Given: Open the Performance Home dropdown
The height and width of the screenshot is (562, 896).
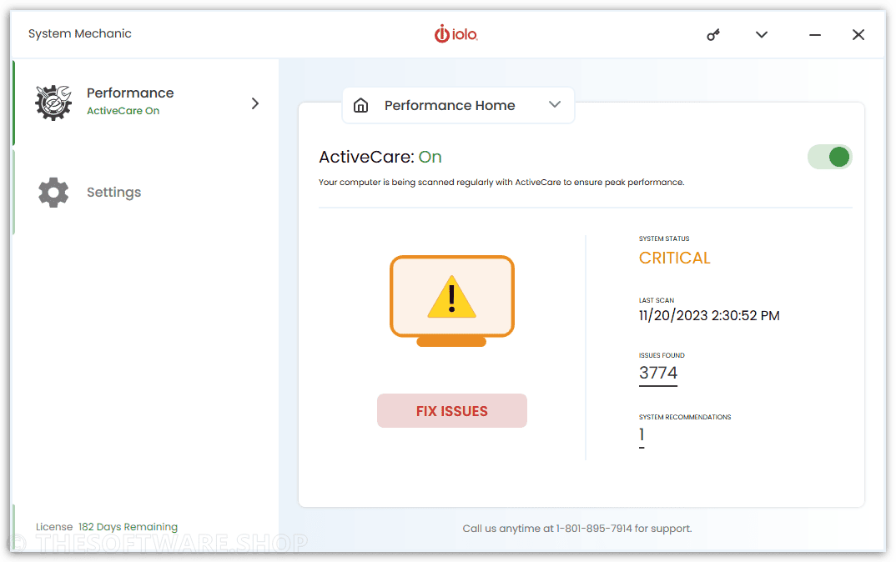Looking at the screenshot, I should (458, 105).
